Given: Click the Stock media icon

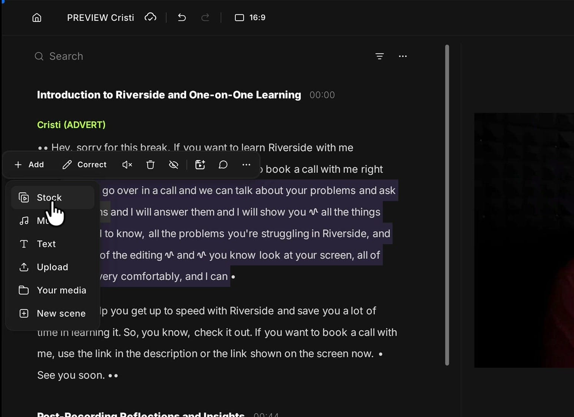Looking at the screenshot, I should (x=24, y=198).
